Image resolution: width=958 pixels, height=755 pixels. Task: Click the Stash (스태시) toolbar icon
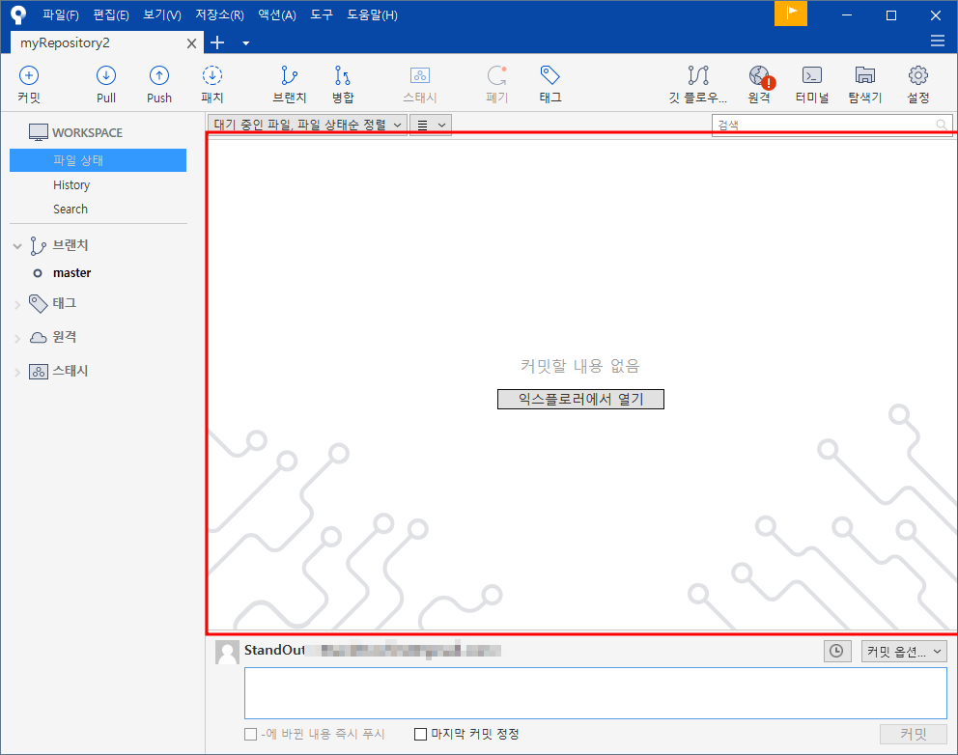(x=420, y=75)
